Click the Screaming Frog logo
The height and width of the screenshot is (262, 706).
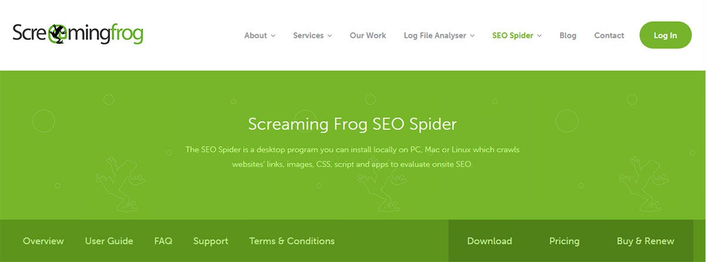click(78, 35)
